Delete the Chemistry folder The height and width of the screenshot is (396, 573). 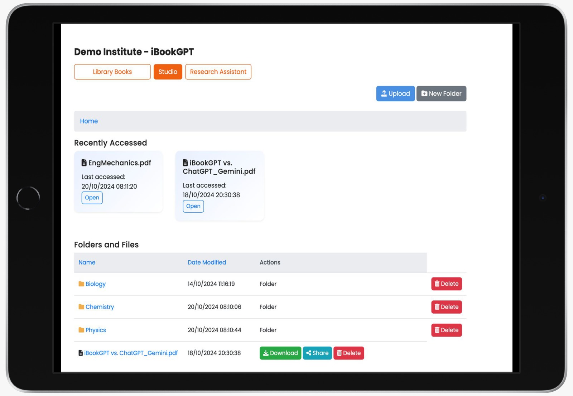coord(446,307)
